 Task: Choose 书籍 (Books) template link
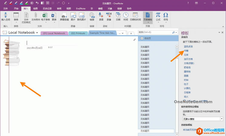(186, 51)
